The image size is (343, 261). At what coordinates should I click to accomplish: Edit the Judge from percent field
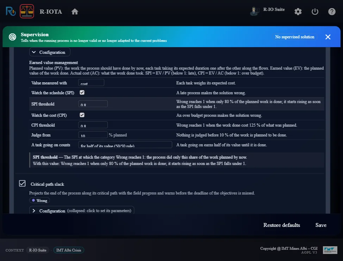(x=93, y=135)
